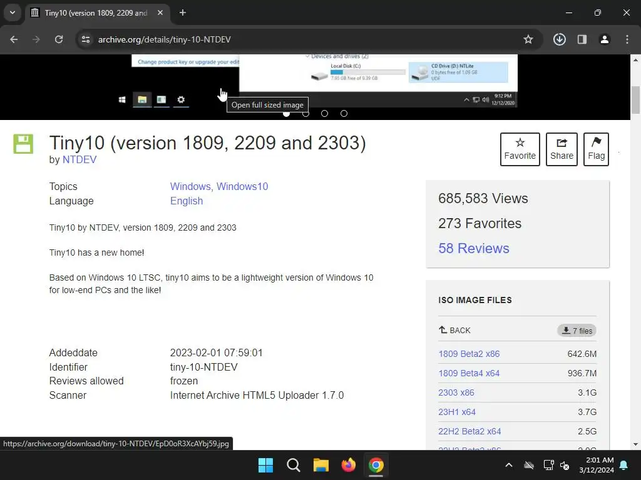Viewport: 641px width, 480px height.
Task: Click the address bar URL
Action: [165, 39]
